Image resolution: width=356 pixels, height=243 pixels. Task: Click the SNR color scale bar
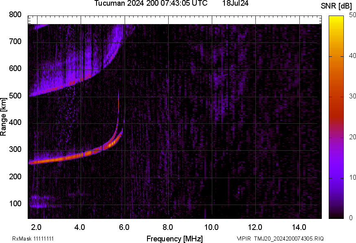(x=336, y=117)
